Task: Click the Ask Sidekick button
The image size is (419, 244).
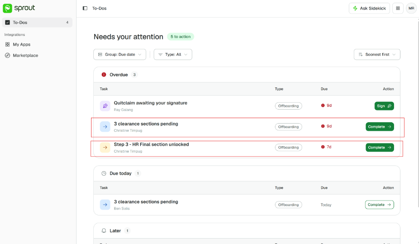Action: [x=369, y=8]
